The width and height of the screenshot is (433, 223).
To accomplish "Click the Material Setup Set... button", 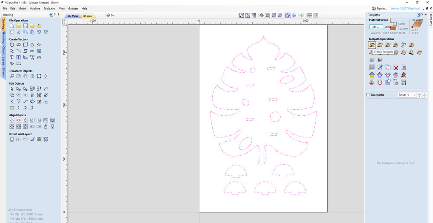I will [x=376, y=27].
